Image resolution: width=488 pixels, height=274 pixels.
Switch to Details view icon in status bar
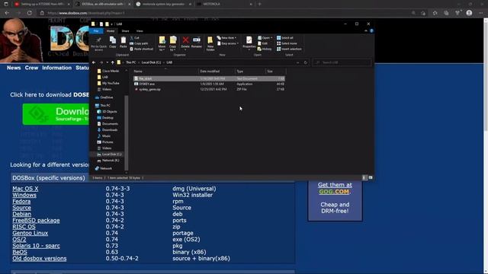pyautogui.click(x=364, y=177)
